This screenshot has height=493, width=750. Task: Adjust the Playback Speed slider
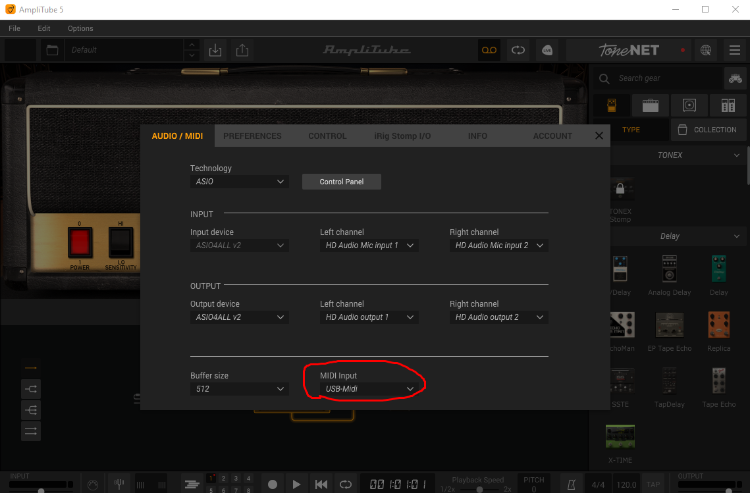479,490
